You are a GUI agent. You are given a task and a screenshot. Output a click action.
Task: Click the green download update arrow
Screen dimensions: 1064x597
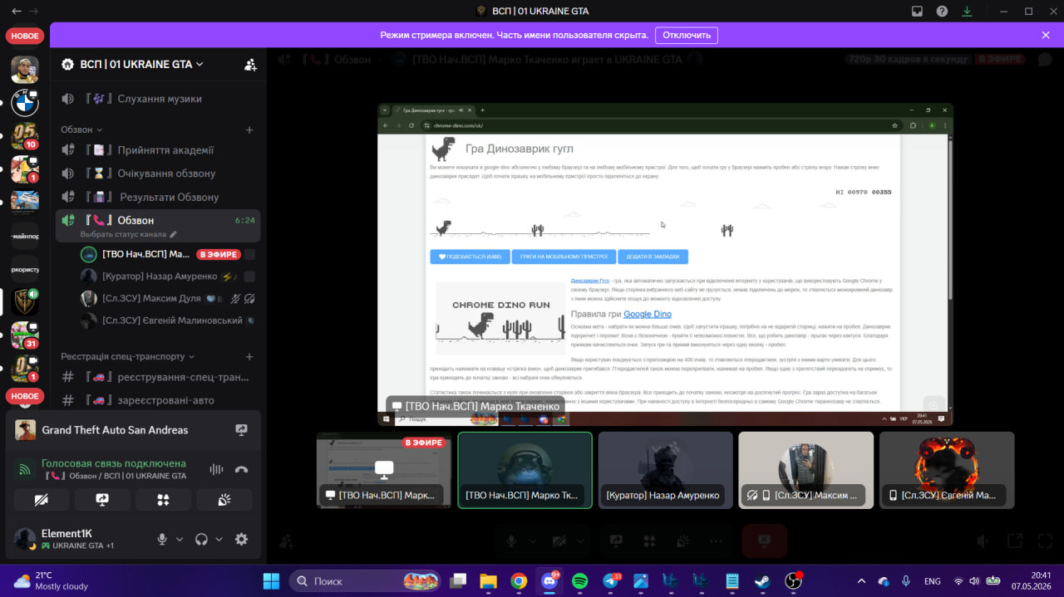click(967, 12)
